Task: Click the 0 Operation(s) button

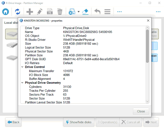Action: coord(108,122)
